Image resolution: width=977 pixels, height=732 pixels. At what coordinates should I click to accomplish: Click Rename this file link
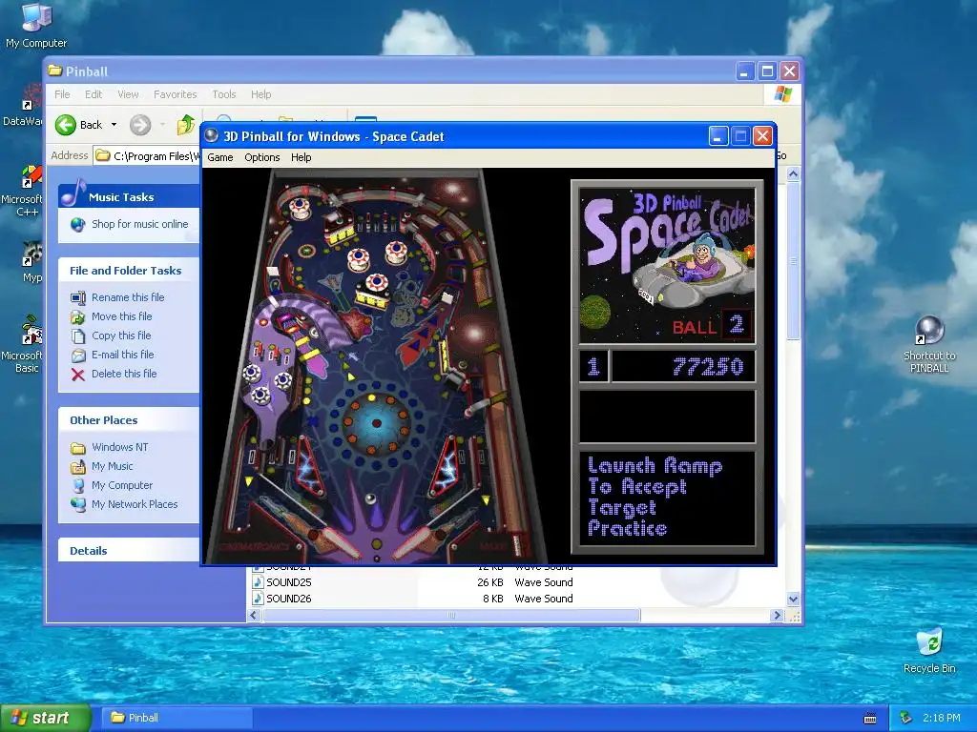pyautogui.click(x=128, y=297)
